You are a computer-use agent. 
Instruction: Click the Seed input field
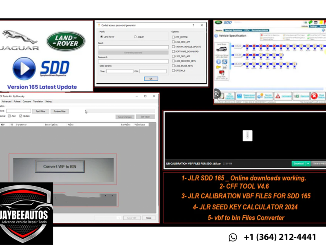tap(133, 47)
